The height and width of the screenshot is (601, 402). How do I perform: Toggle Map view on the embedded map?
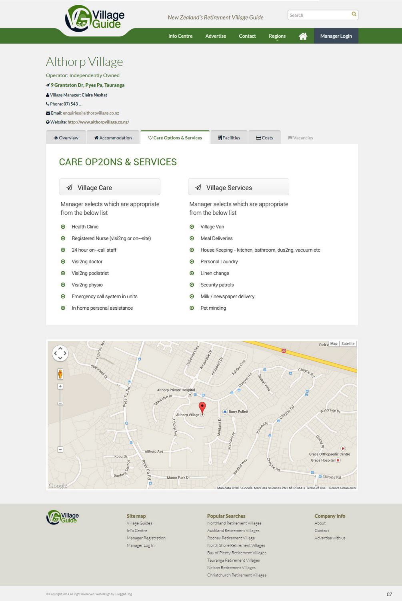tap(334, 343)
